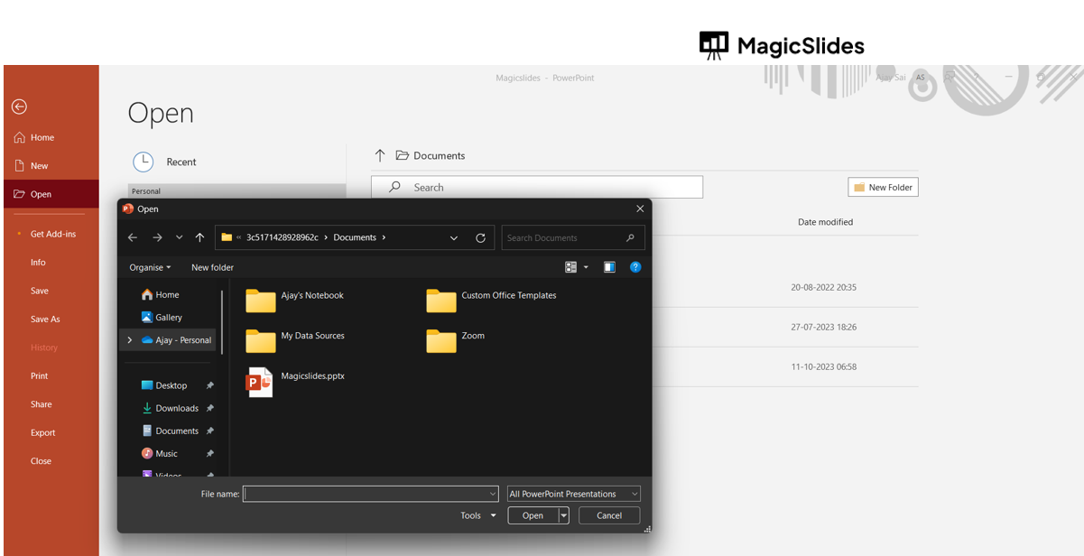1084x556 pixels.
Task: Click the Cancel button
Action: (x=609, y=515)
